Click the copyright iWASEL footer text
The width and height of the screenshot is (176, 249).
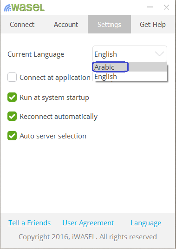pos(88,237)
